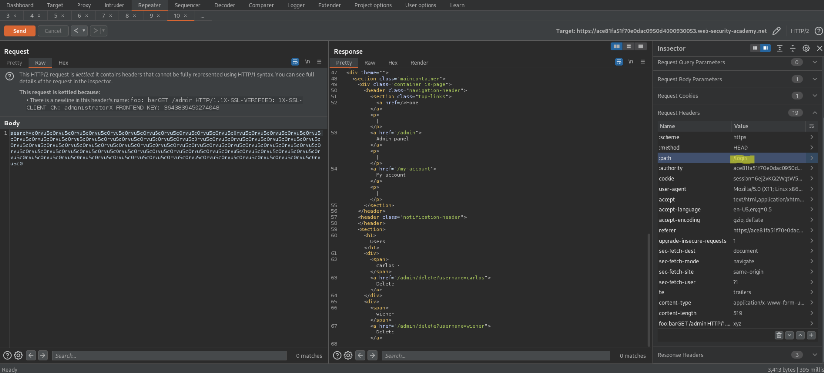This screenshot has height=373, width=824.
Task: Expand the Request Query Parameters section
Action: [x=815, y=62]
